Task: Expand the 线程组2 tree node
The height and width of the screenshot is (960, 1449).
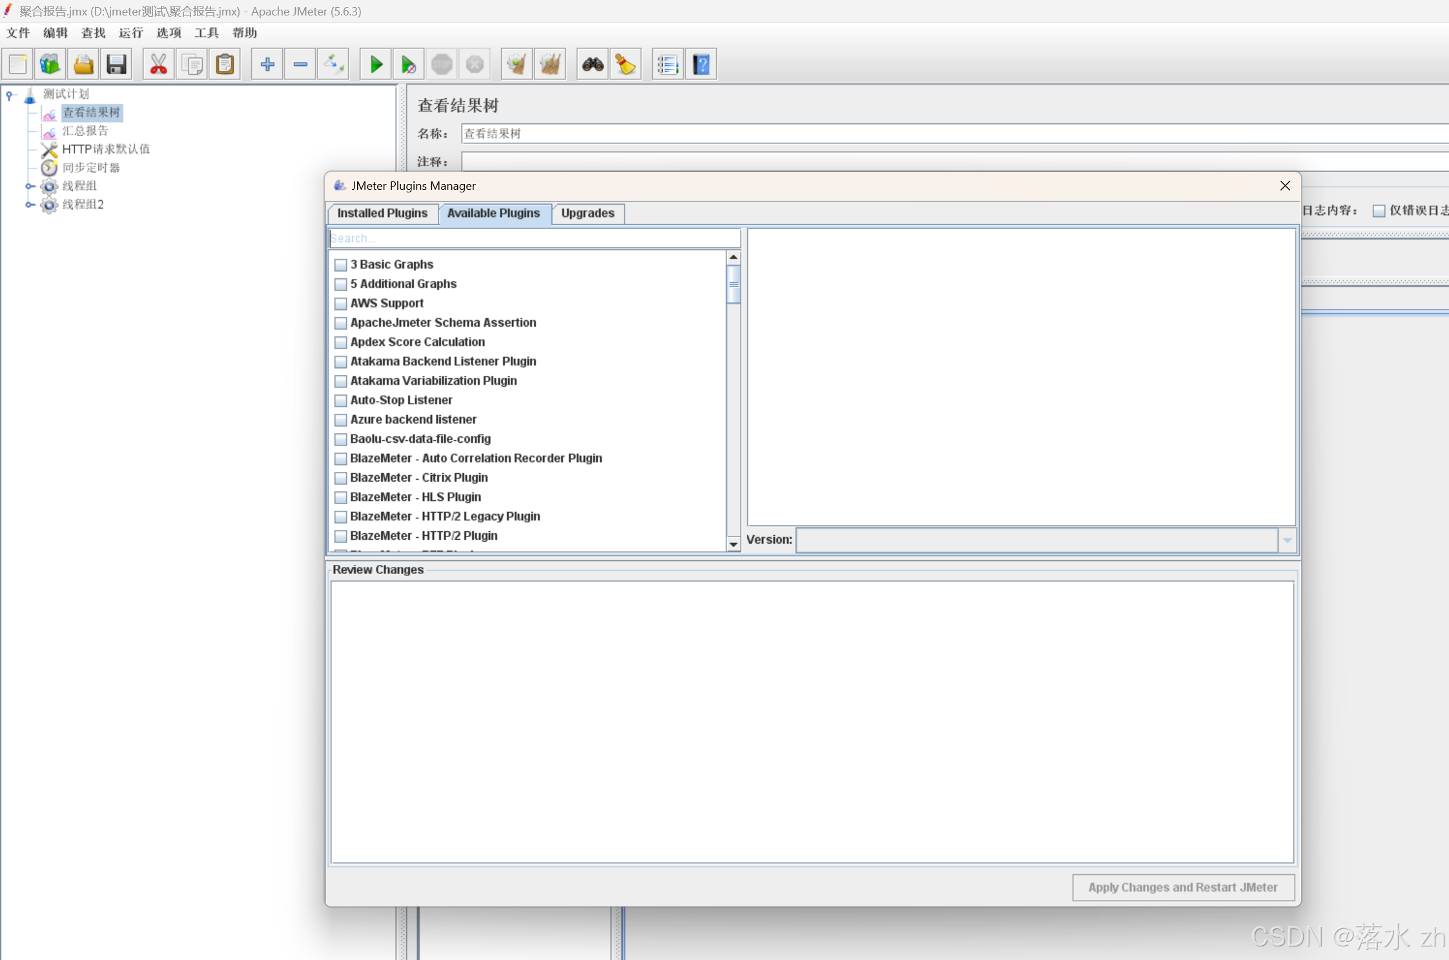Action: tap(29, 205)
